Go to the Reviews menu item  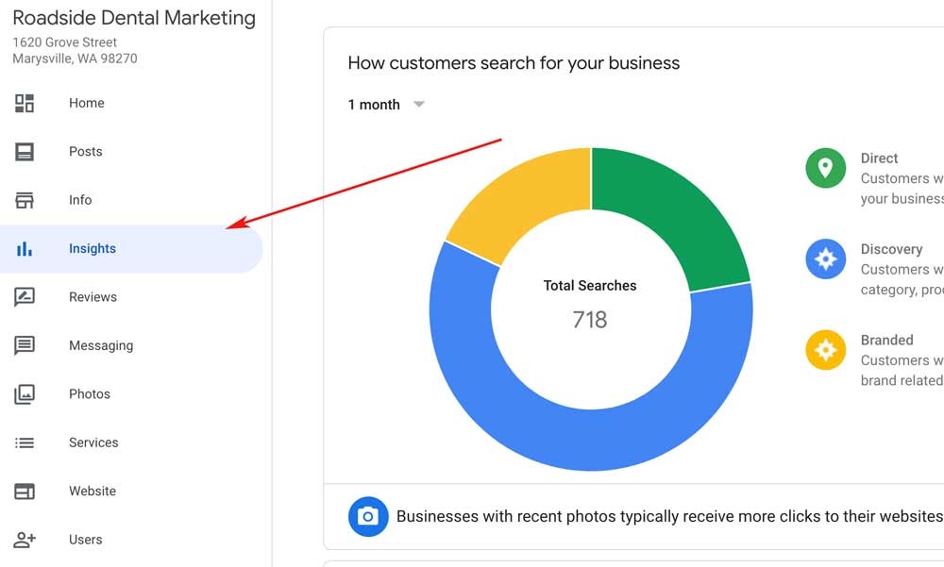click(93, 297)
